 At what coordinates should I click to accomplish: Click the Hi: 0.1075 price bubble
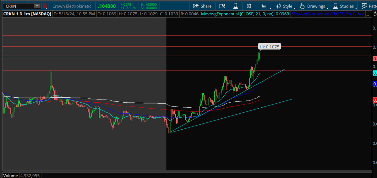269,47
